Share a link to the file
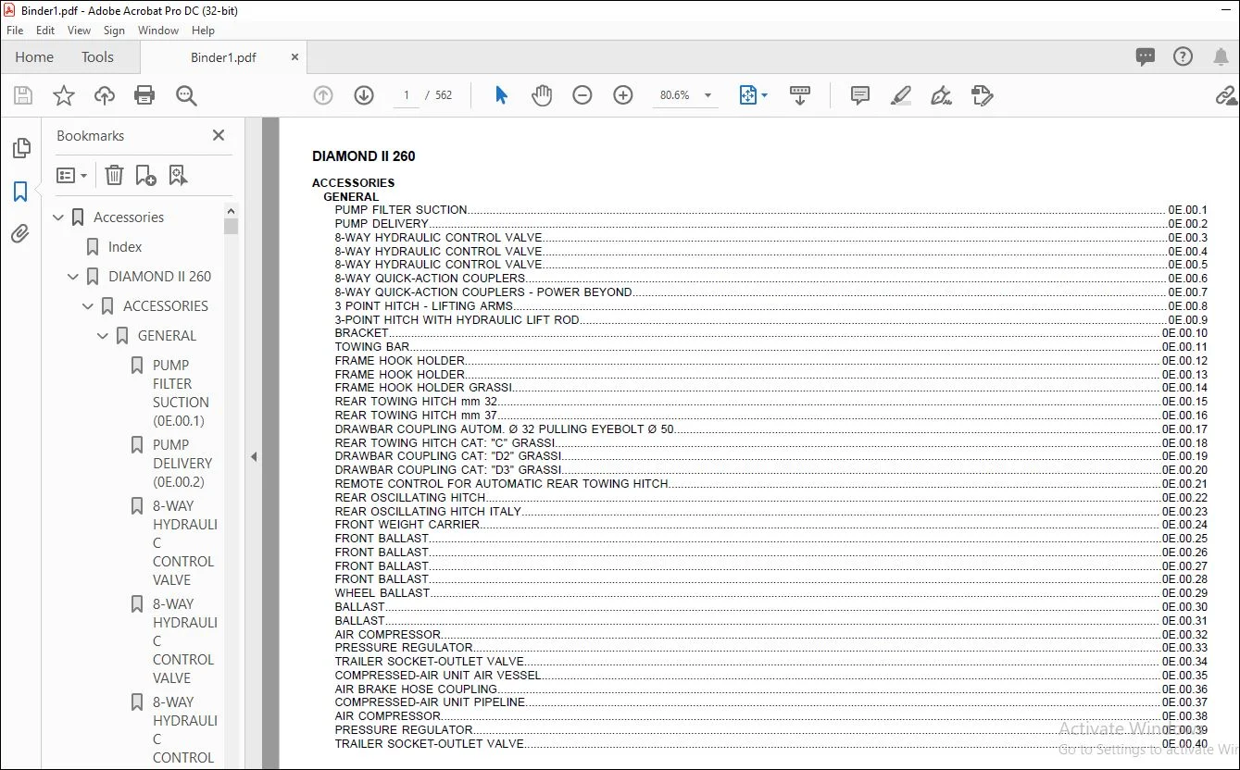1240x770 pixels. pos(1227,95)
